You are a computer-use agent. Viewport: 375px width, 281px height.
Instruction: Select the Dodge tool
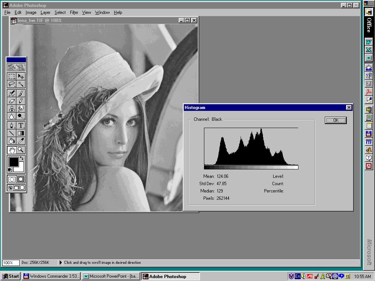(x=21, y=116)
